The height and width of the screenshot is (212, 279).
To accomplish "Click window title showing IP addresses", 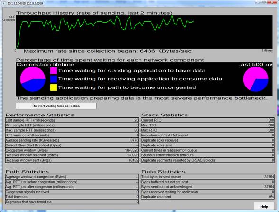I will pyautogui.click(x=25, y=3).
